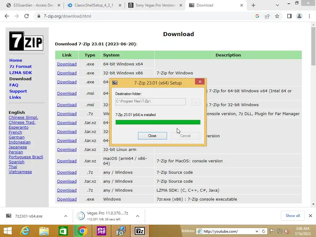This screenshot has width=316, height=237.
Task: Open 7z2301-x64.exe download options chevron
Action: pos(66,216)
